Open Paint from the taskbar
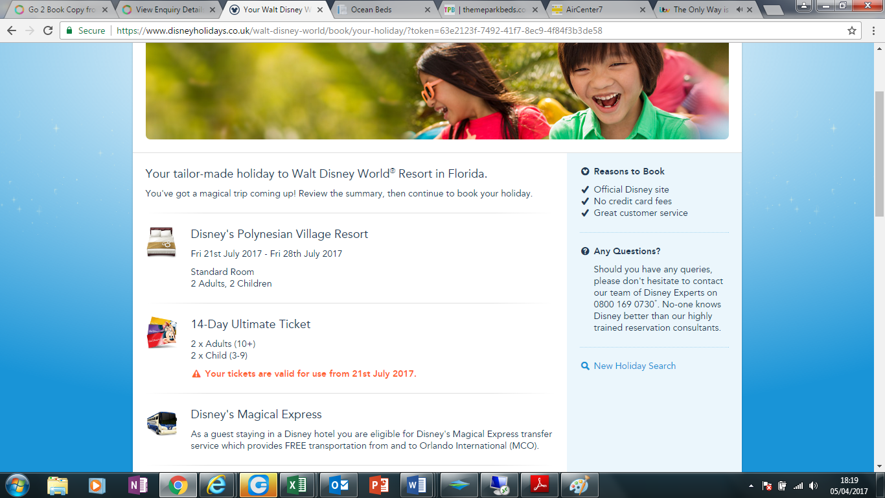885x498 pixels. point(579,485)
